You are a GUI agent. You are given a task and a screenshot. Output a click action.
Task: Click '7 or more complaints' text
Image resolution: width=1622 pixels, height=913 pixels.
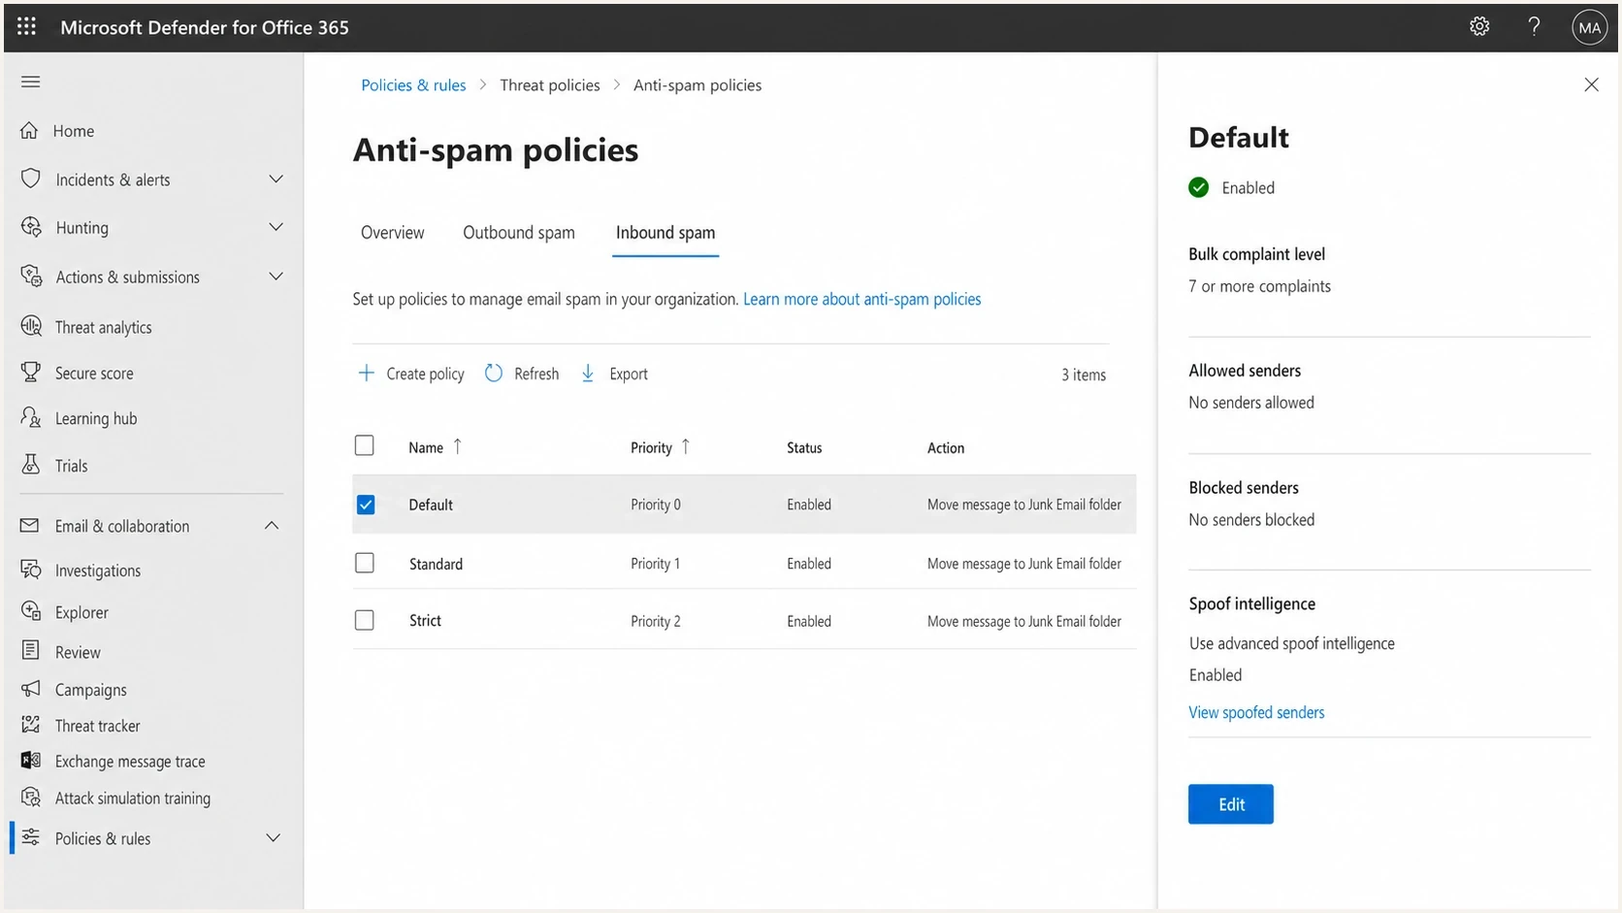[x=1259, y=286]
